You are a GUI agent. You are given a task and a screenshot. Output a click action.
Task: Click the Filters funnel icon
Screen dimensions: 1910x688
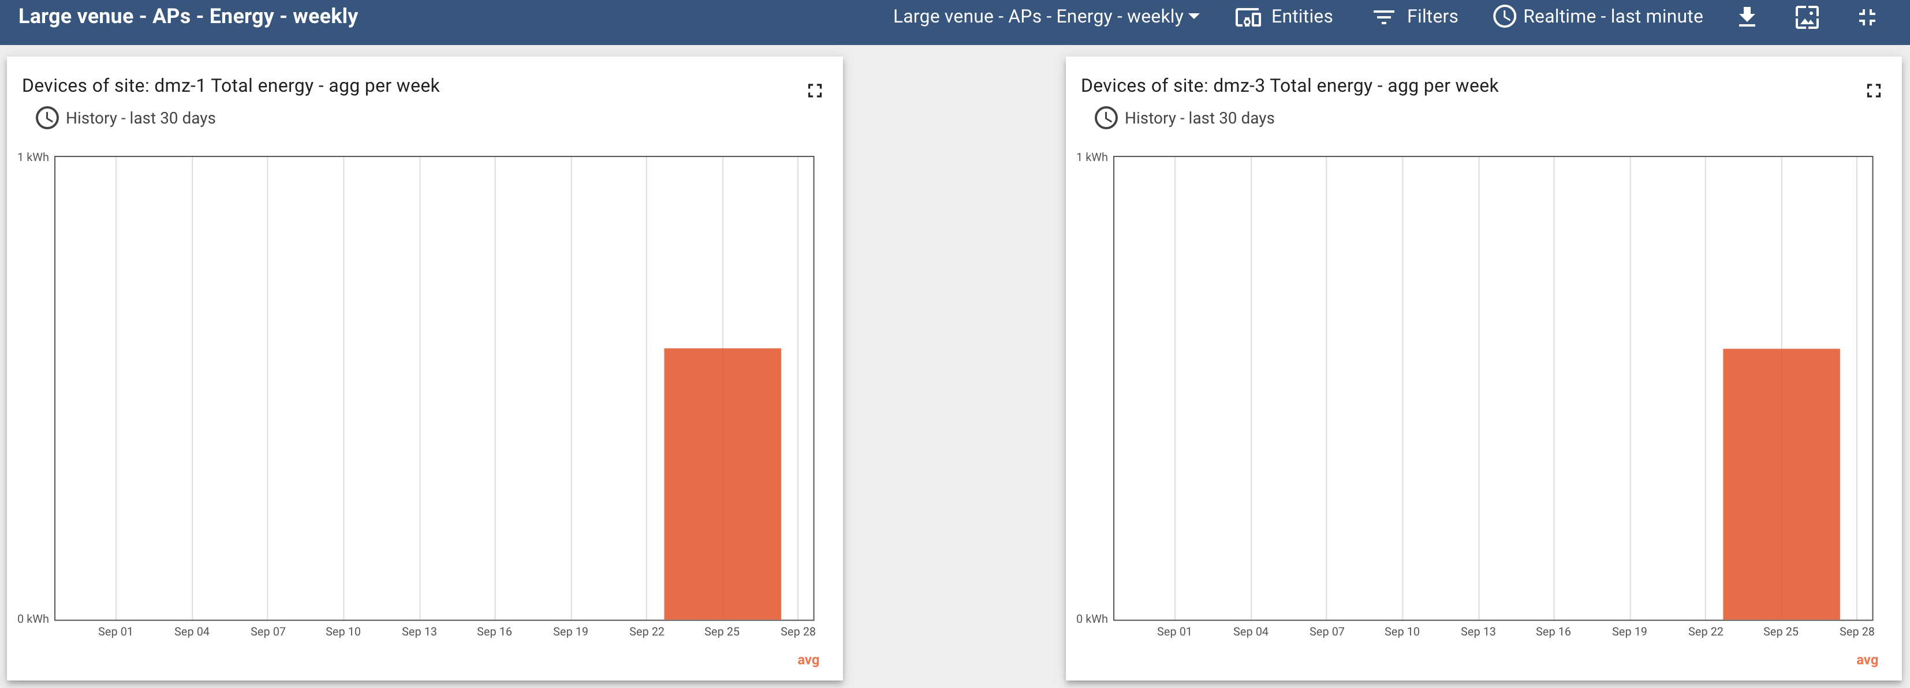pos(1383,17)
